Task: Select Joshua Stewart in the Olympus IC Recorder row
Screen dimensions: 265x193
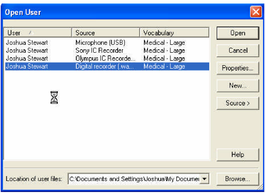Action: click(27, 58)
